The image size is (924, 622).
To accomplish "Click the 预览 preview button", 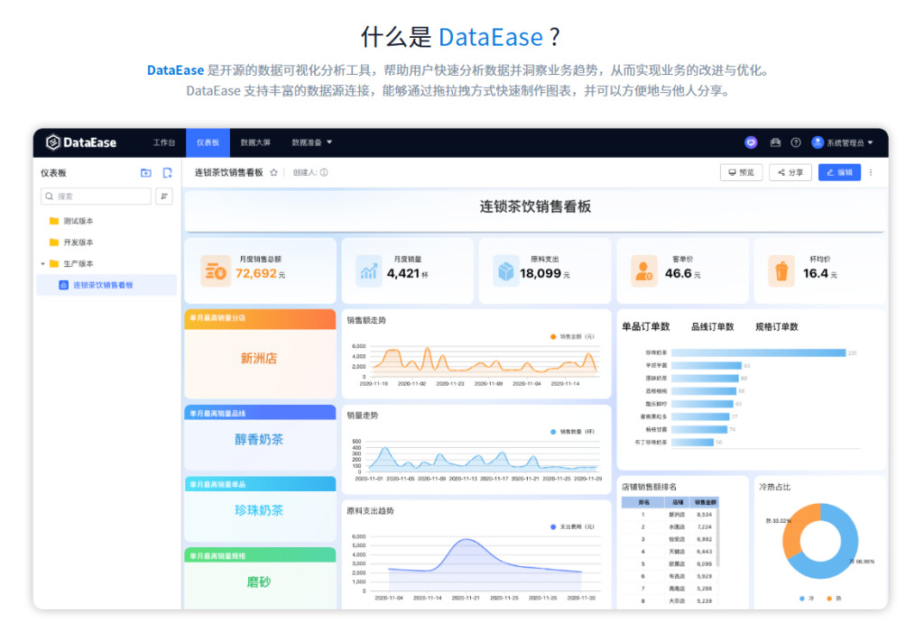I will (742, 172).
